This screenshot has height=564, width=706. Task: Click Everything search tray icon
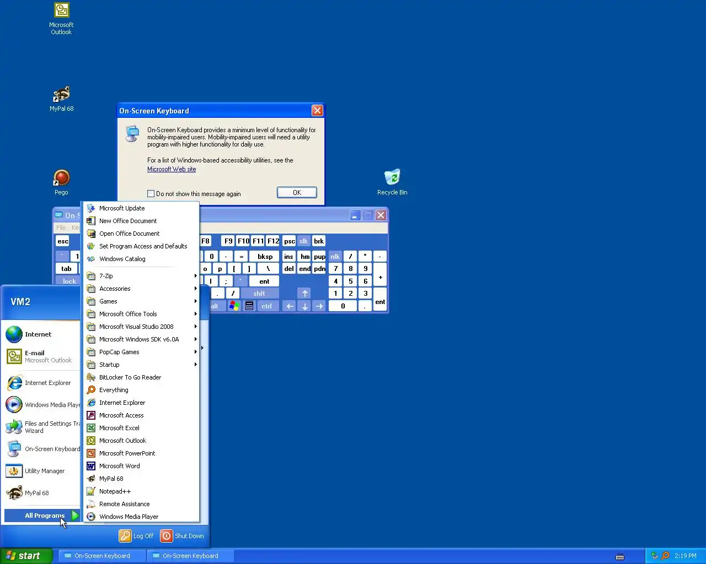pyautogui.click(x=665, y=556)
